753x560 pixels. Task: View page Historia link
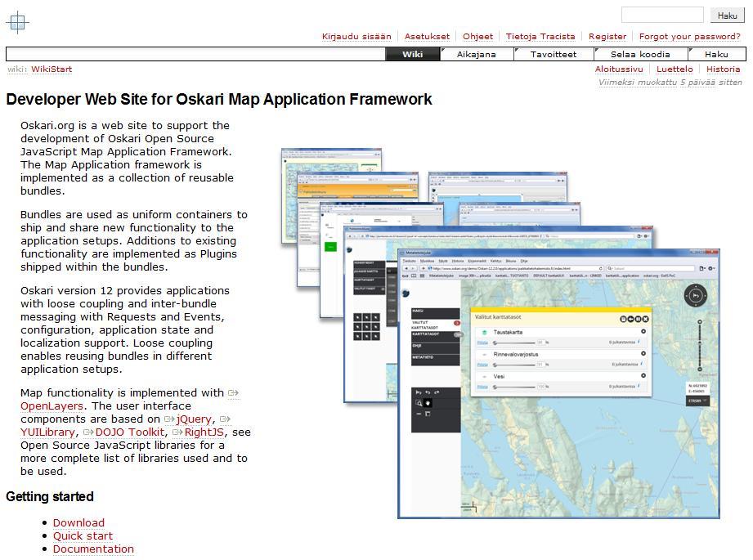pyautogui.click(x=724, y=69)
